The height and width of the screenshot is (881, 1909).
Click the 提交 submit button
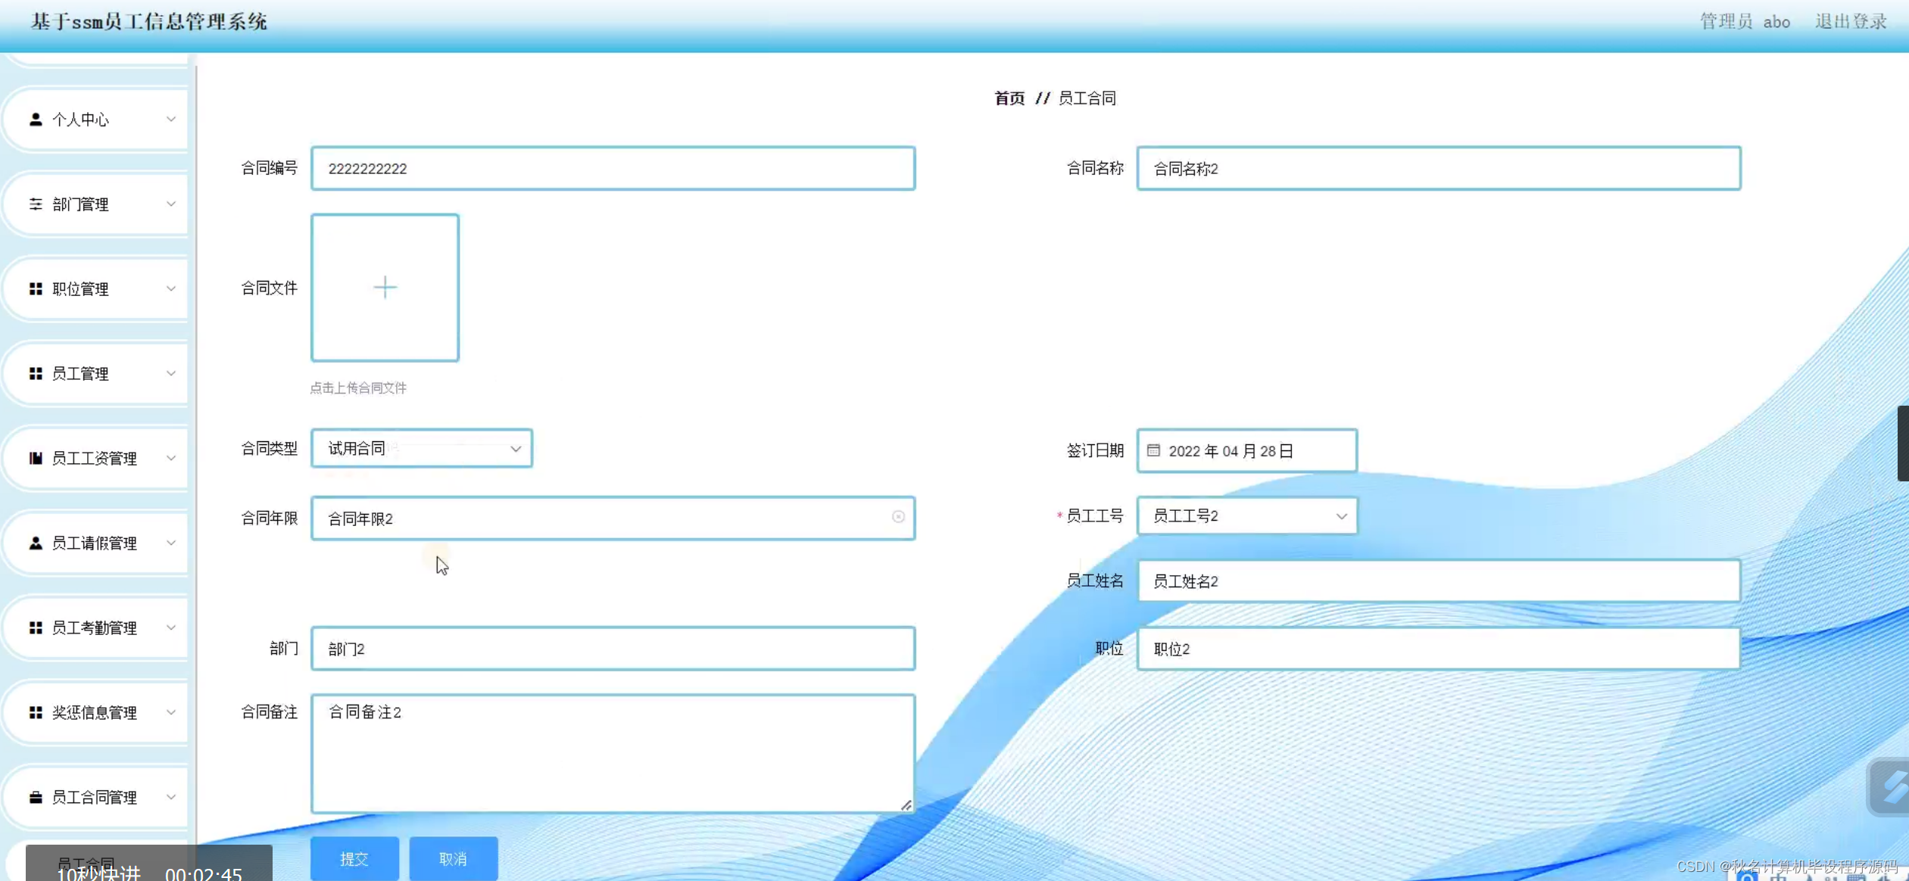tap(354, 859)
